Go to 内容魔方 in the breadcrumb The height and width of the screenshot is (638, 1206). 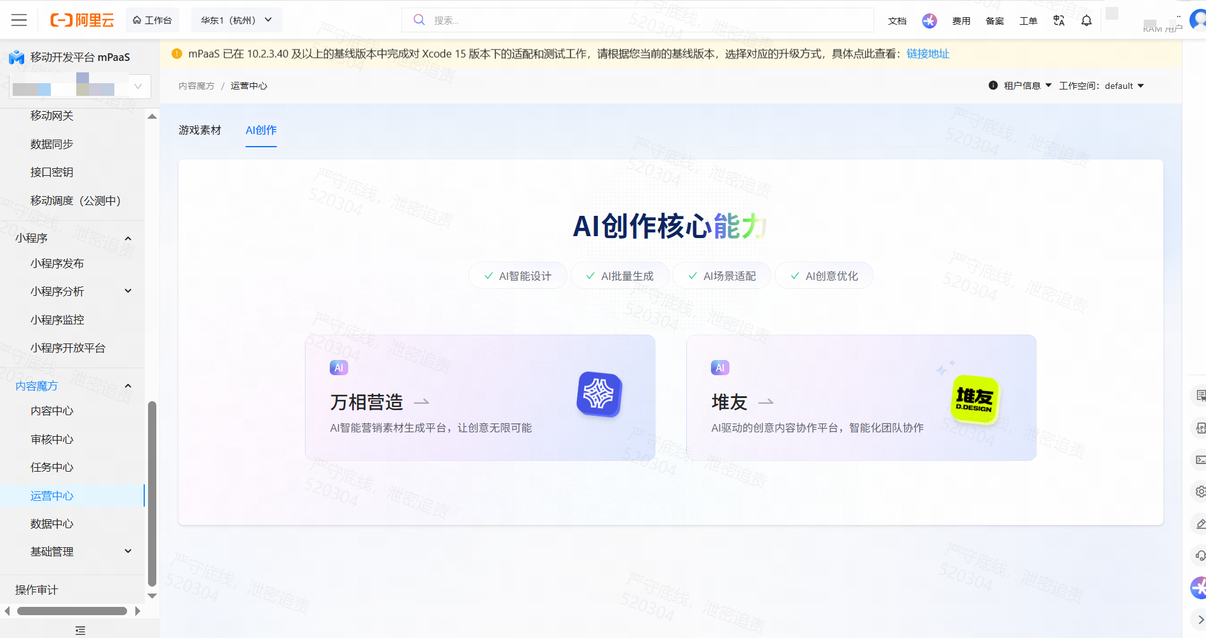(196, 86)
